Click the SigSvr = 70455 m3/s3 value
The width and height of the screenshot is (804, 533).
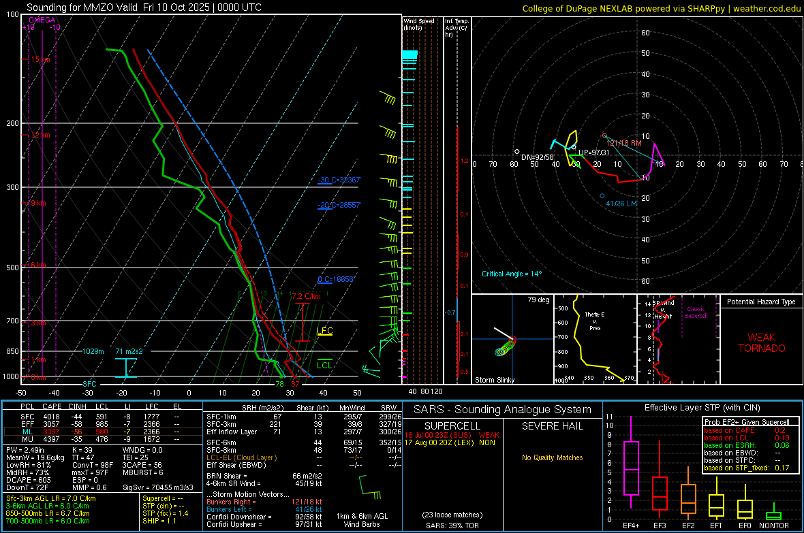[x=158, y=487]
